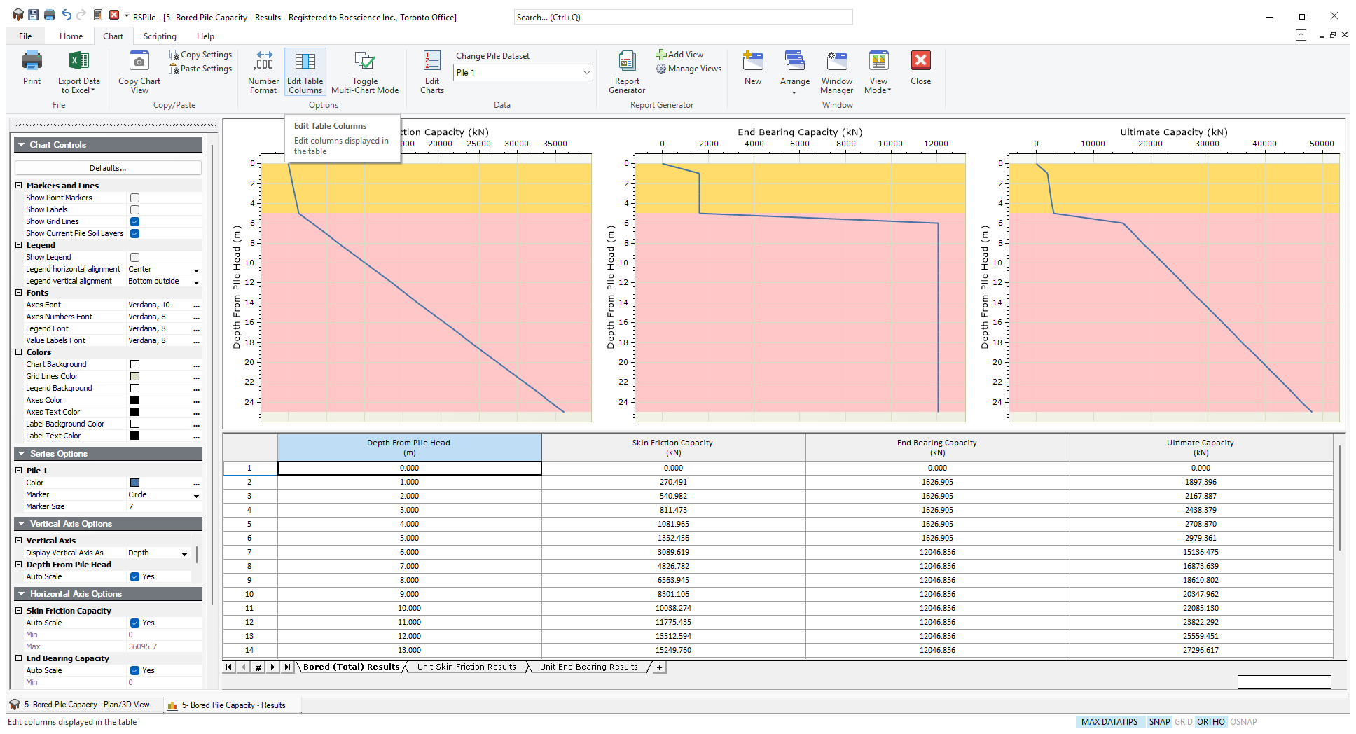The height and width of the screenshot is (734, 1356).
Task: Uncheck Show Grid Lines
Action: pos(134,221)
